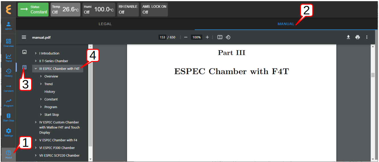
Task: Go to Trend entry in outline
Action: [x=48, y=84]
